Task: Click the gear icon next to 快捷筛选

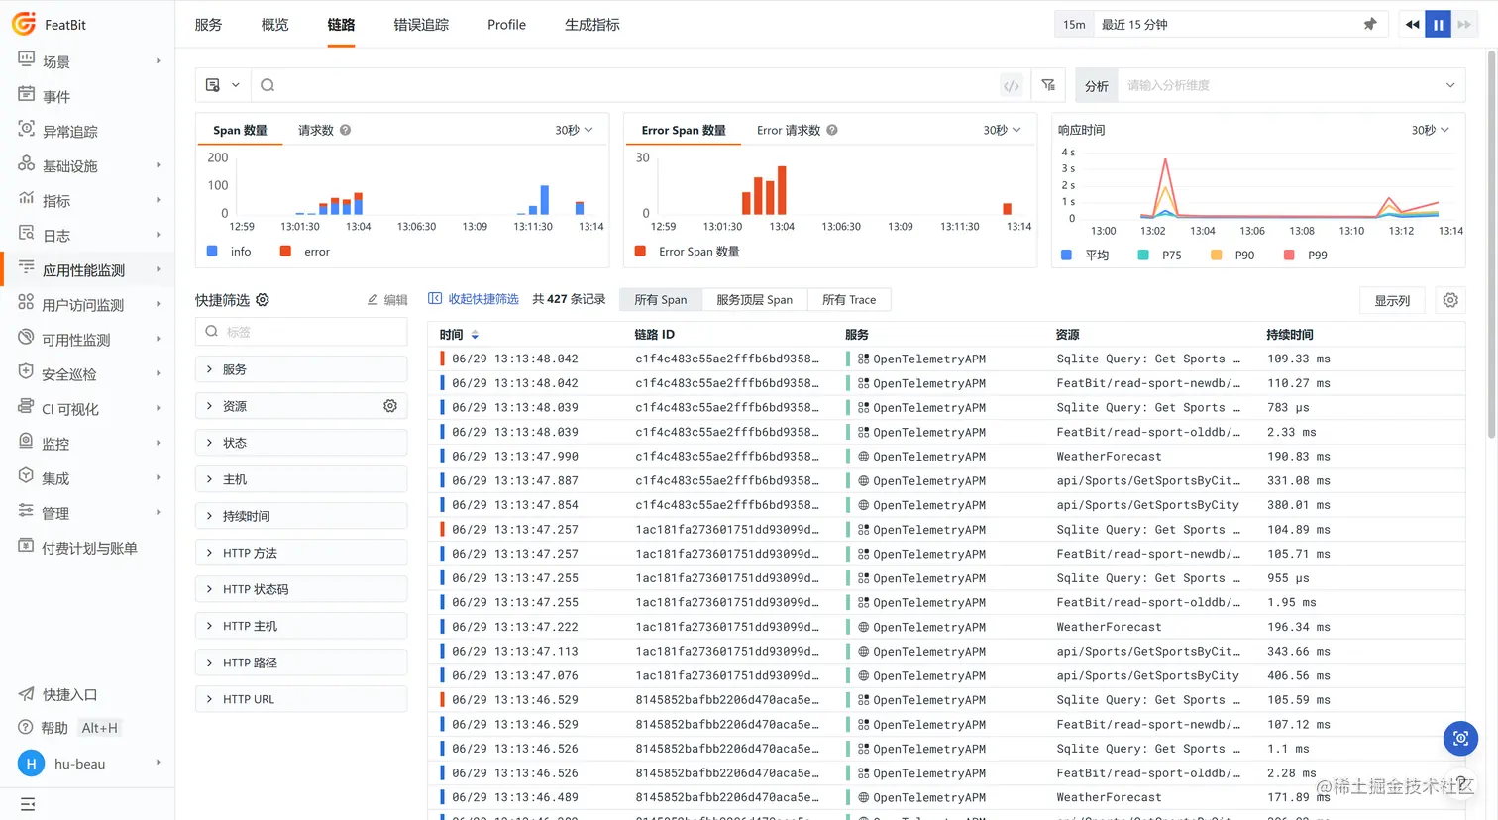Action: click(263, 300)
